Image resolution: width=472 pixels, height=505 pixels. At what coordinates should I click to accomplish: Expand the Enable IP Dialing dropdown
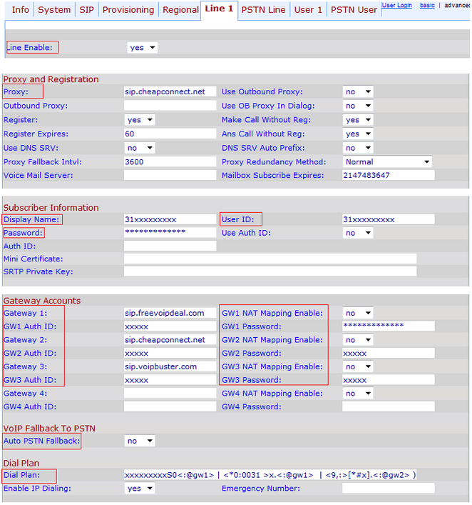tap(140, 489)
